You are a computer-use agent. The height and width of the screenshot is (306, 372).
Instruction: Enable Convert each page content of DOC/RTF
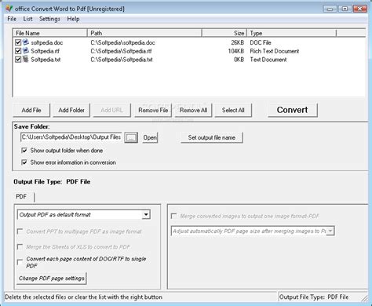pyautogui.click(x=20, y=262)
